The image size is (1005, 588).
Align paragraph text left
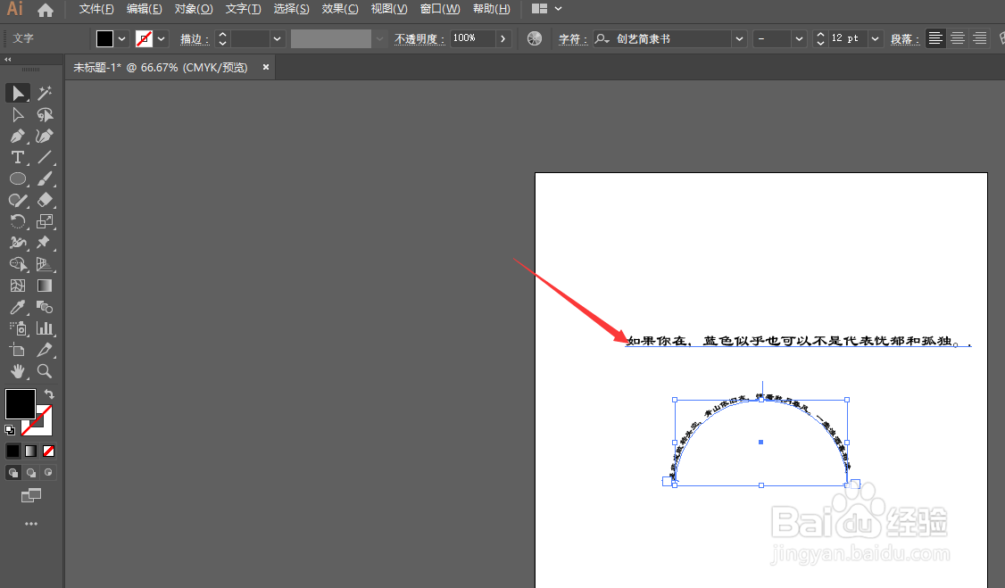[935, 38]
